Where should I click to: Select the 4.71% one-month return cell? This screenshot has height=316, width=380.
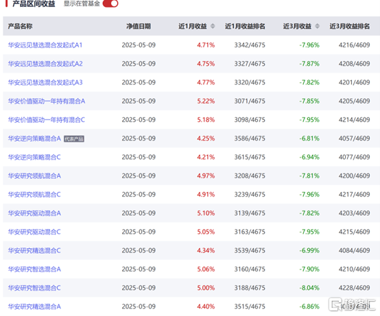[206, 45]
